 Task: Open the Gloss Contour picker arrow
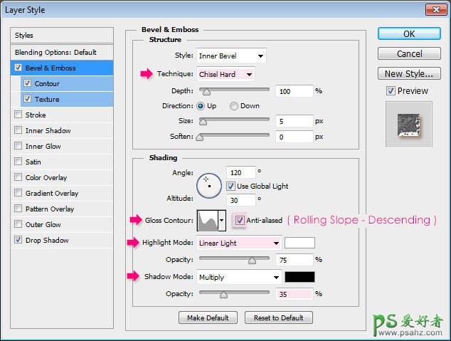point(222,221)
